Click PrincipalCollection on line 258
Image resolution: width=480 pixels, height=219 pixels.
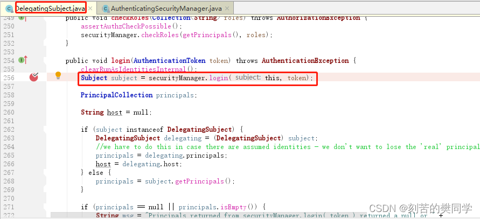point(116,95)
